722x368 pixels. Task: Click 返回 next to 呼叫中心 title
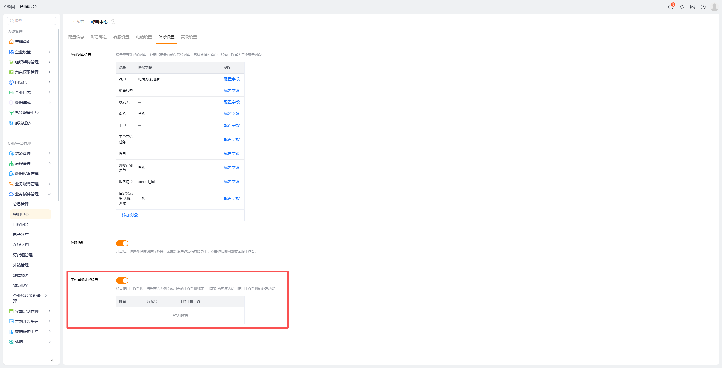[79, 22]
